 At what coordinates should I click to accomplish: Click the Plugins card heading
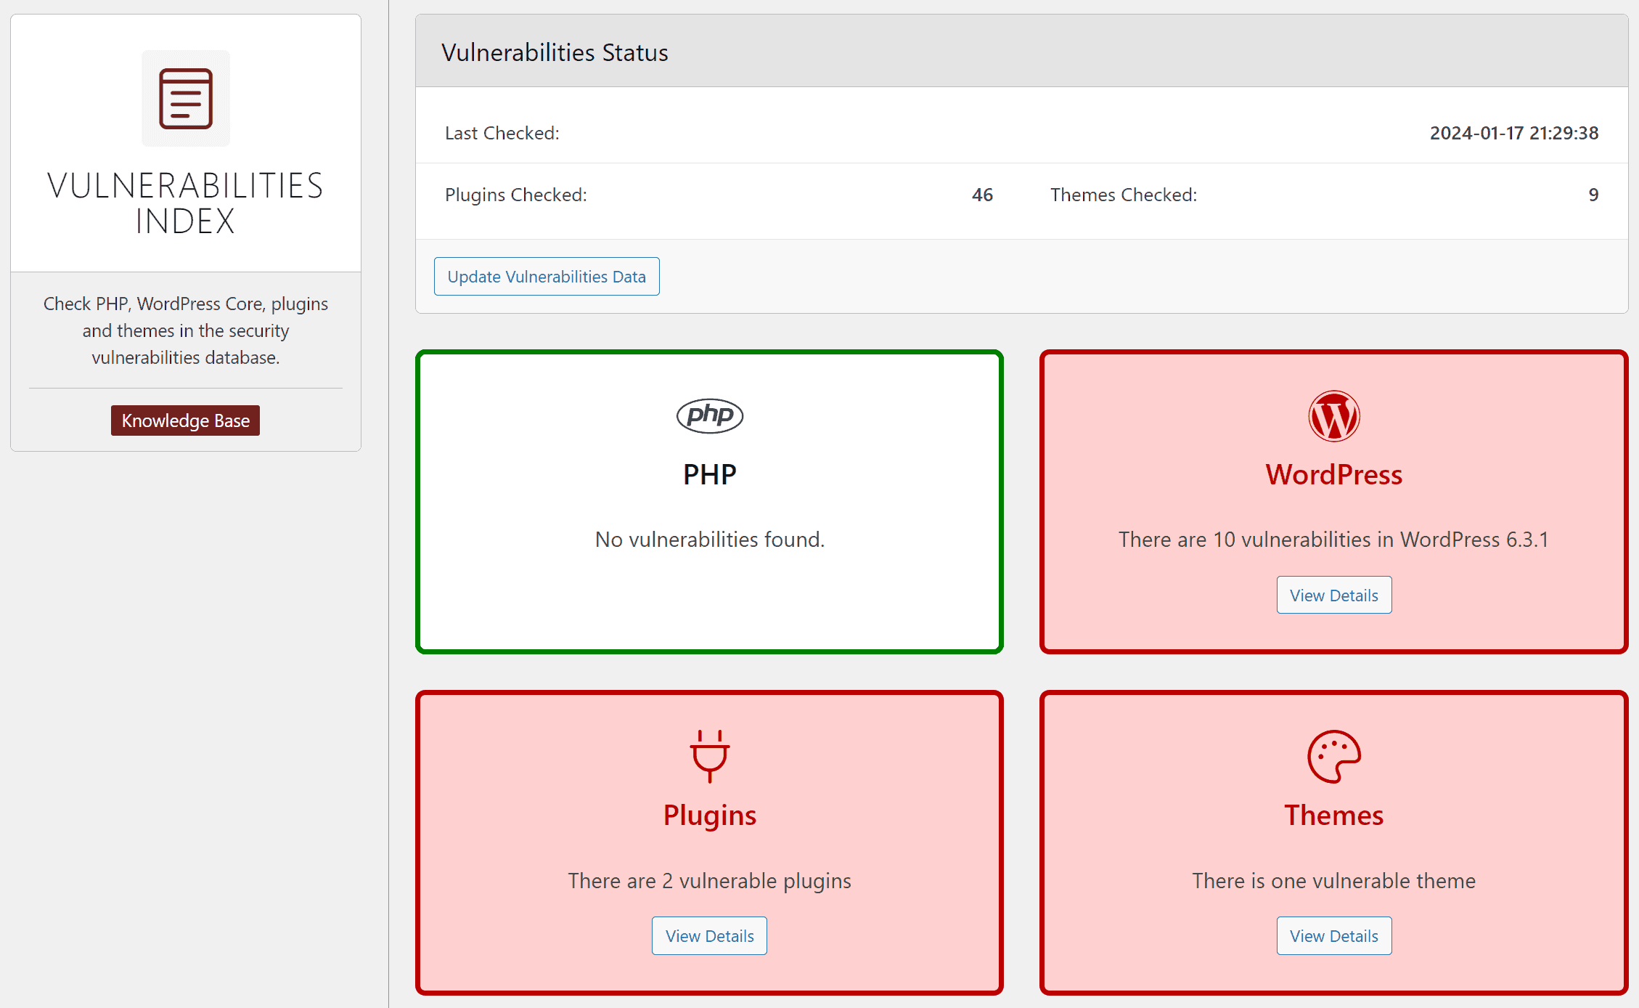pyautogui.click(x=709, y=816)
